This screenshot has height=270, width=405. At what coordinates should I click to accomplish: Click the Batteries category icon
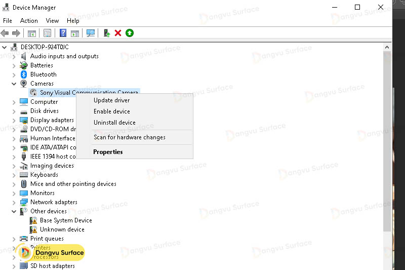tap(24, 65)
